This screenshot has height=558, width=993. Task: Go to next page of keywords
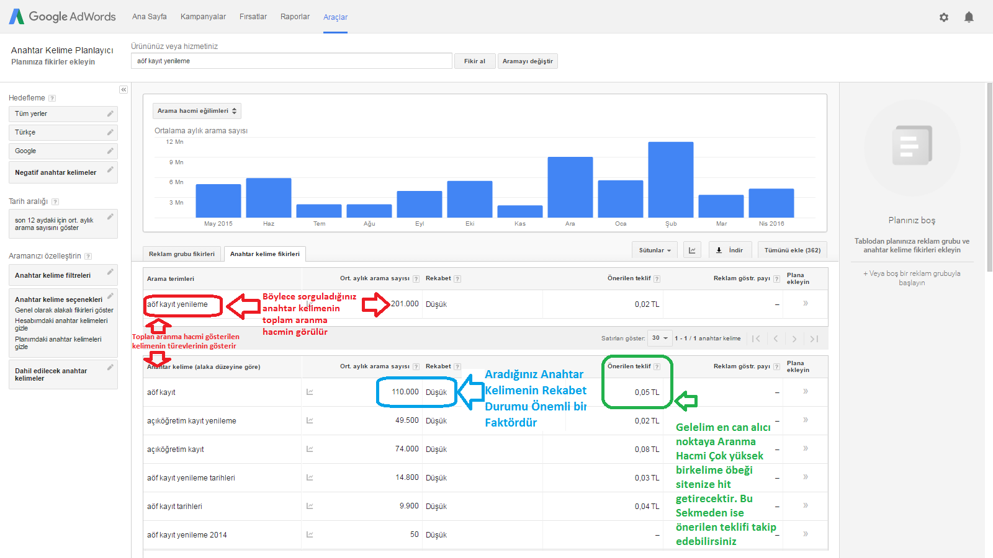pyautogui.click(x=794, y=339)
